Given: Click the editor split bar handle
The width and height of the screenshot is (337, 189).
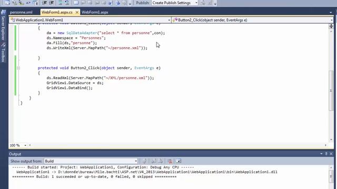Looking at the screenshot, I should coord(331,26).
